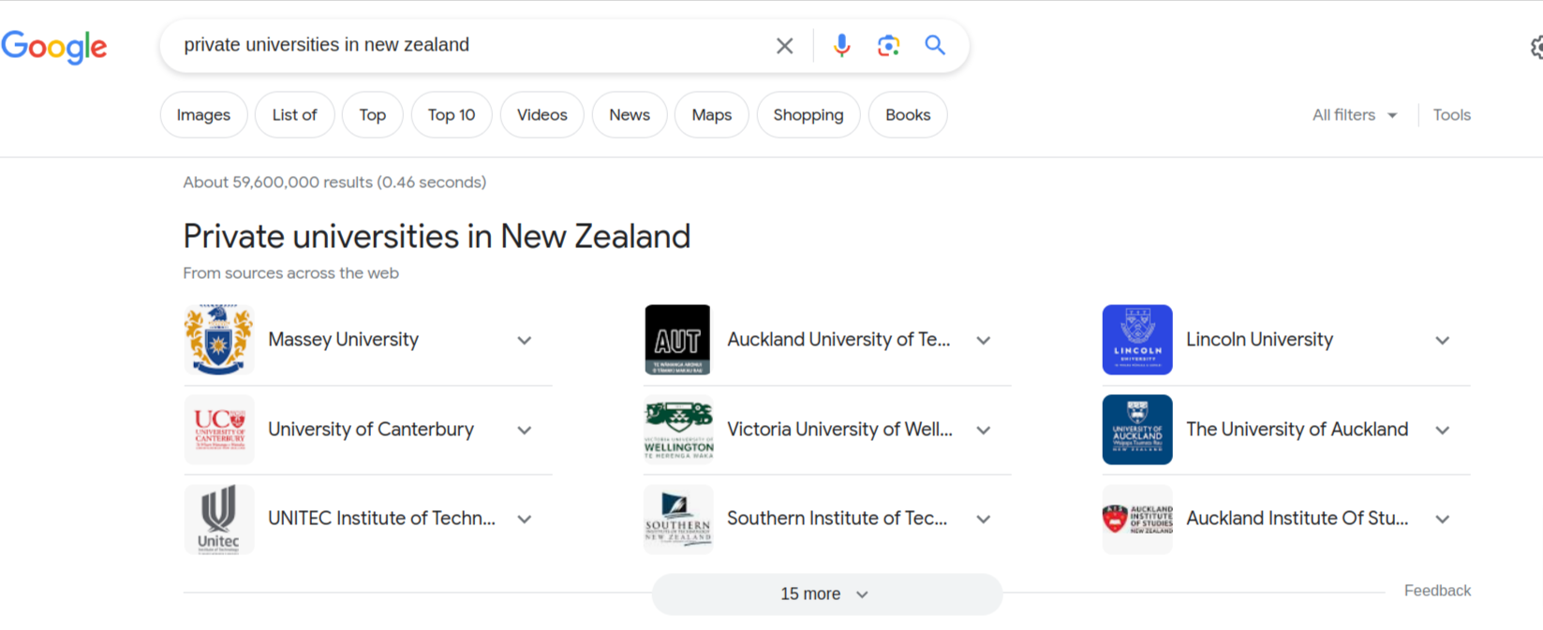Open UNITEC Institute of Techn... entry text
The height and width of the screenshot is (630, 1543).
(381, 519)
